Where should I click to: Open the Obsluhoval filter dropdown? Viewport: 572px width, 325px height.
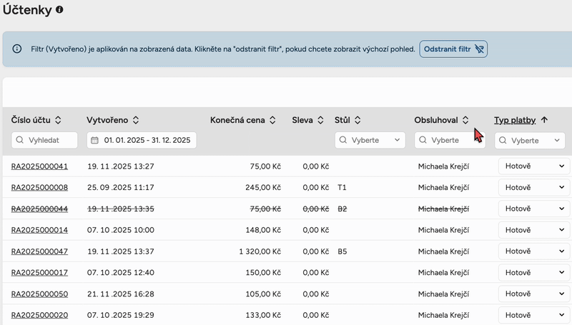pos(450,141)
